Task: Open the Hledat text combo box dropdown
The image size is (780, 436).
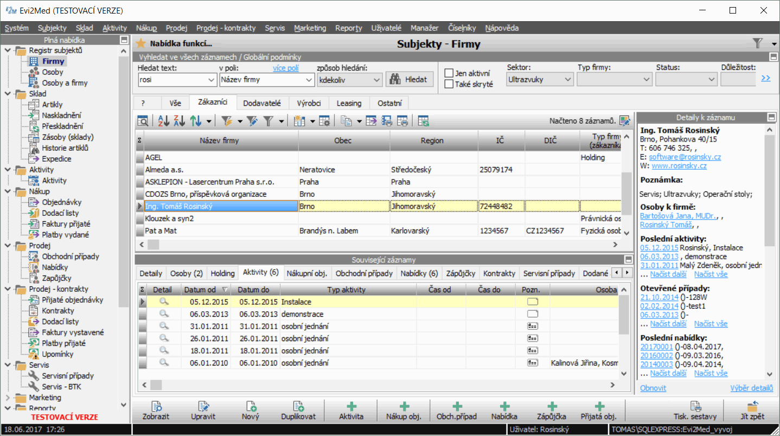Action: 211,80
